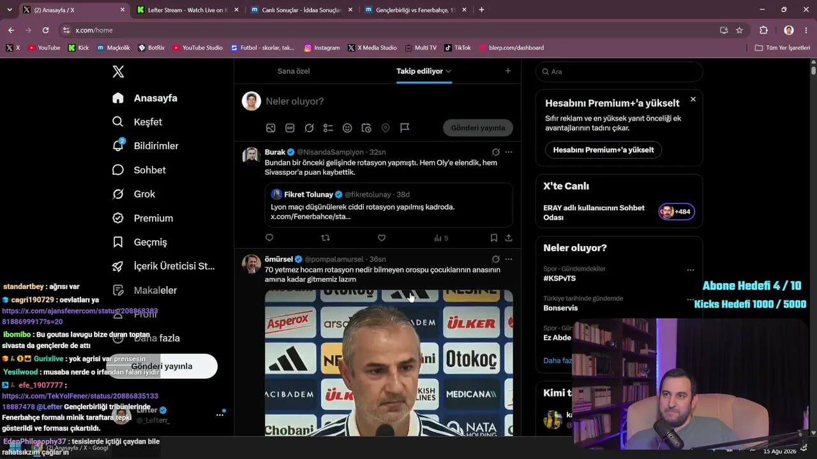This screenshot has height=459, width=817.
Task: Click the grey Gönderi yayınla compose button
Action: coord(478,127)
